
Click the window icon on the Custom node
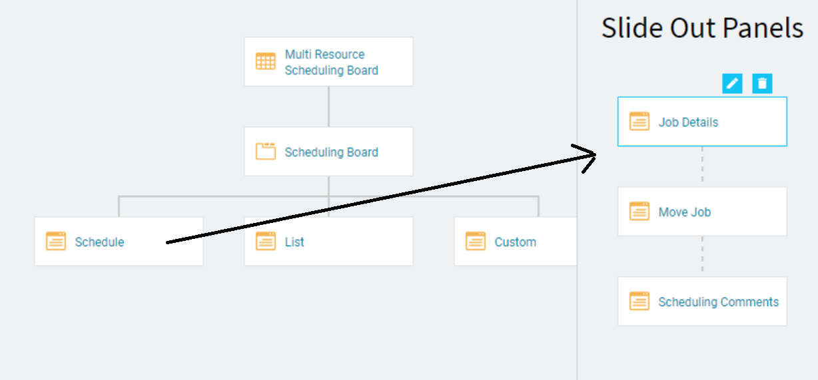[x=476, y=241]
